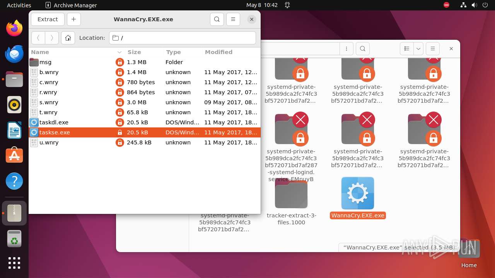Open the Files window three-dot menu
495x278 pixels.
(346, 49)
